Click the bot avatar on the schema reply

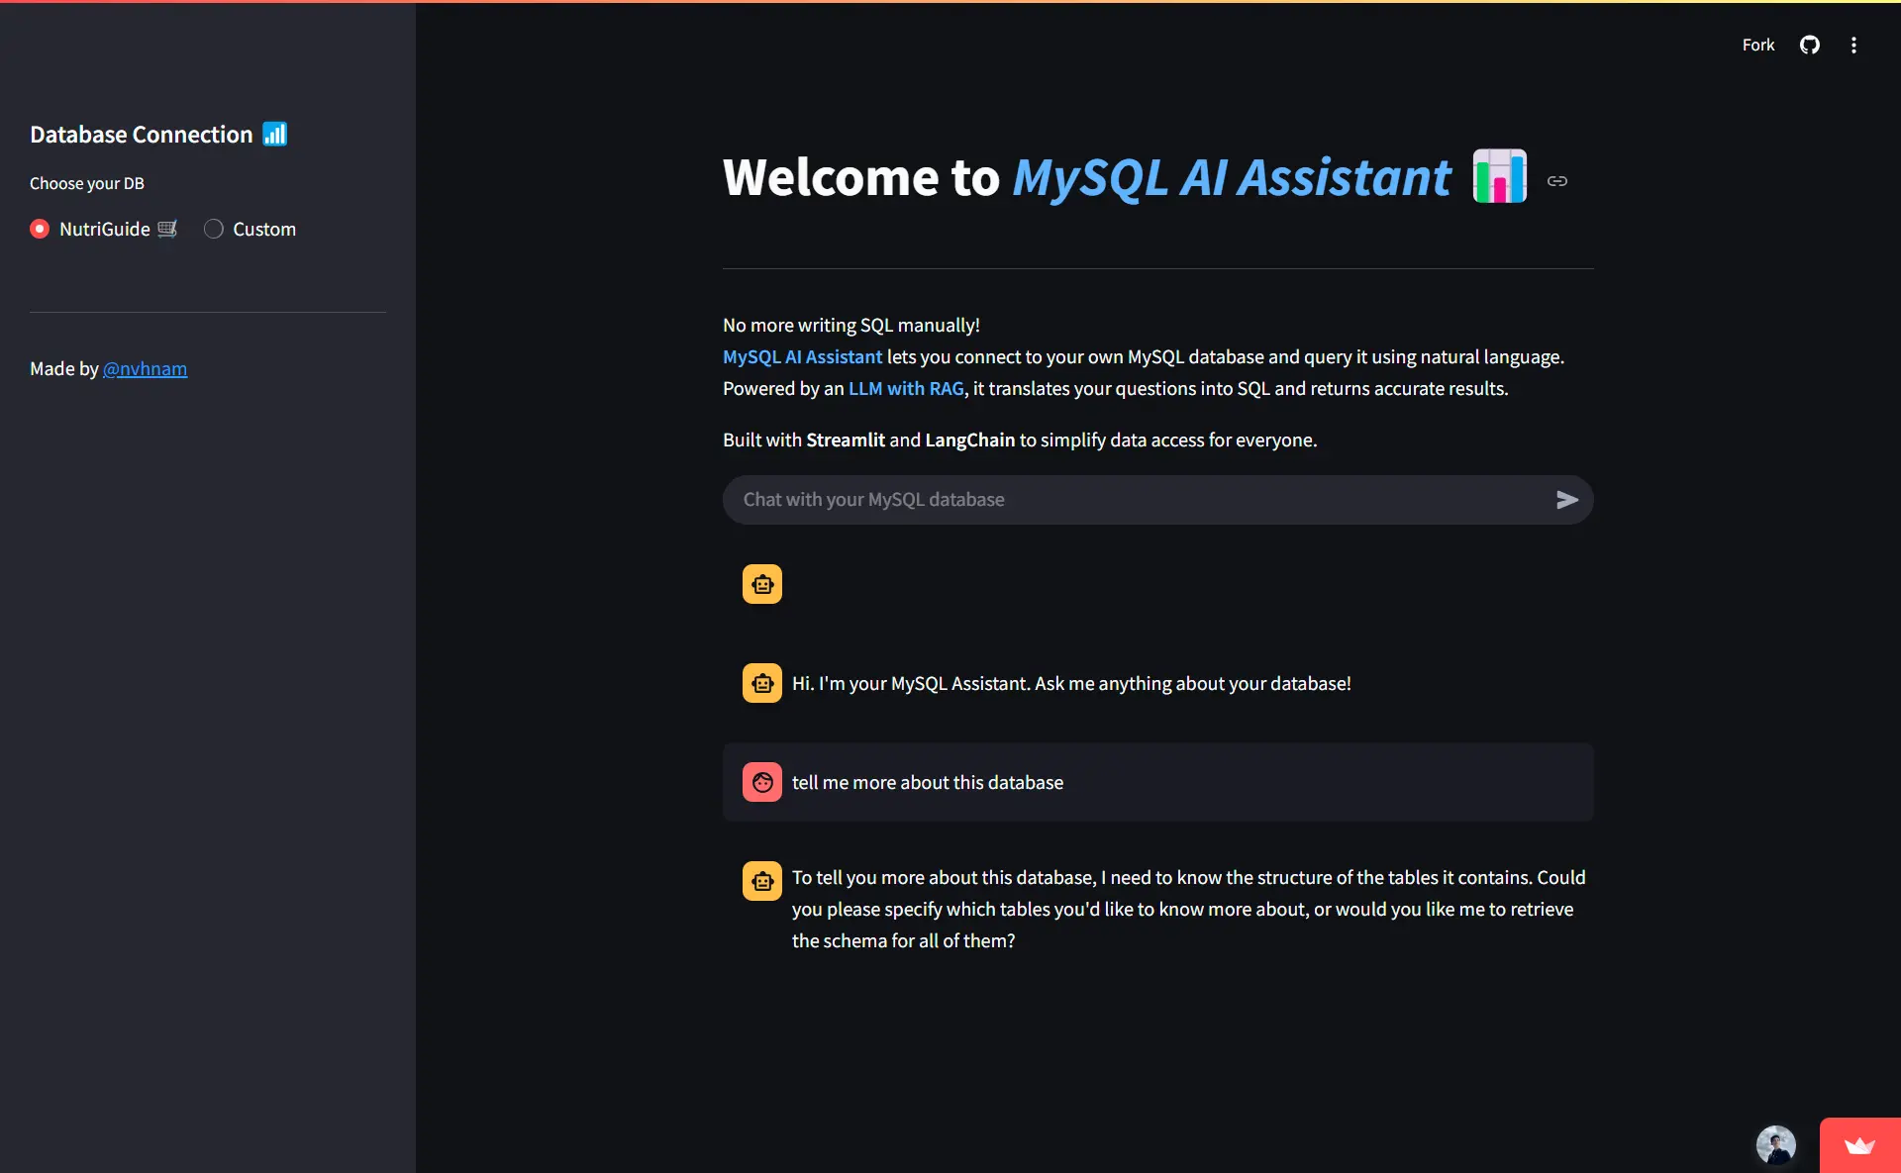(x=762, y=881)
